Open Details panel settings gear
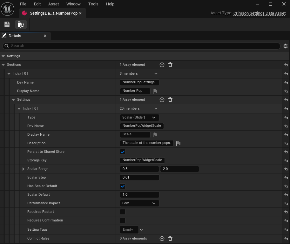This screenshot has height=244, width=290. click(286, 46)
